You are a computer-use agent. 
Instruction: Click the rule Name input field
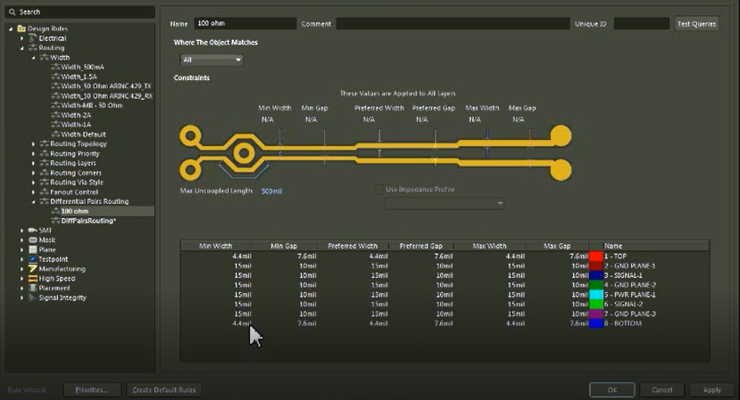pos(245,23)
